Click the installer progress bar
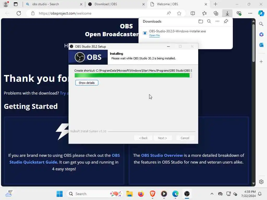 133,75
